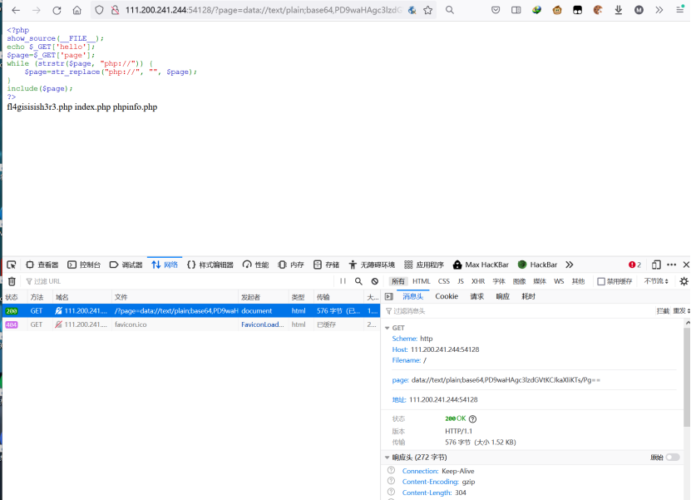Enable the 禁用缓存 (disable cache) option
The height and width of the screenshot is (500, 691).
click(600, 281)
